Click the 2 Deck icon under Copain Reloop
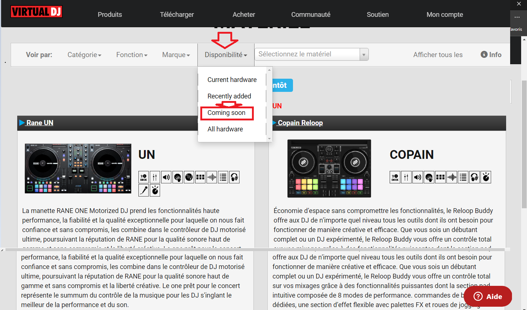527x310 pixels. coord(395,178)
